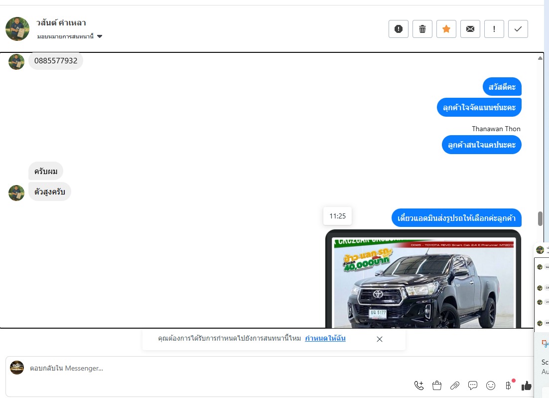Click the page avatar beside reply box
549x398 pixels.
pos(17,368)
